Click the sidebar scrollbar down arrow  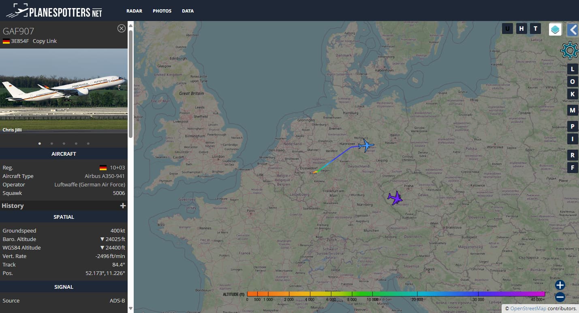pyautogui.click(x=130, y=309)
